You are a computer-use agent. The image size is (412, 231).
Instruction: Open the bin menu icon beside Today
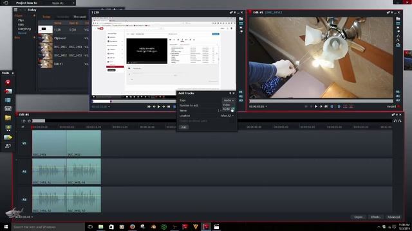[15, 10]
